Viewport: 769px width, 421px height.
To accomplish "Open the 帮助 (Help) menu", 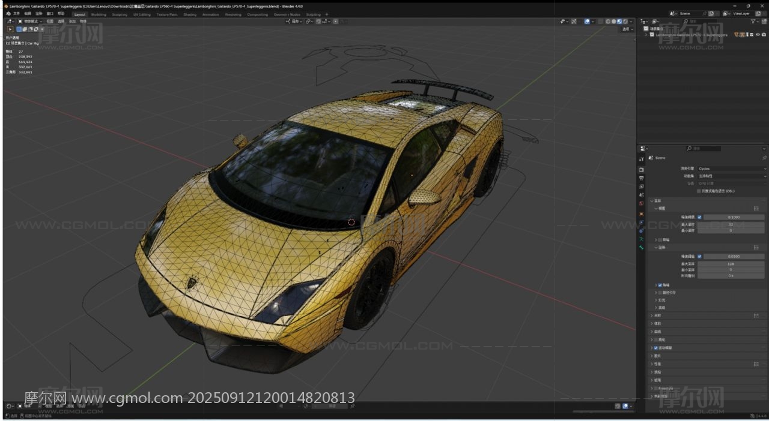I will [61, 14].
